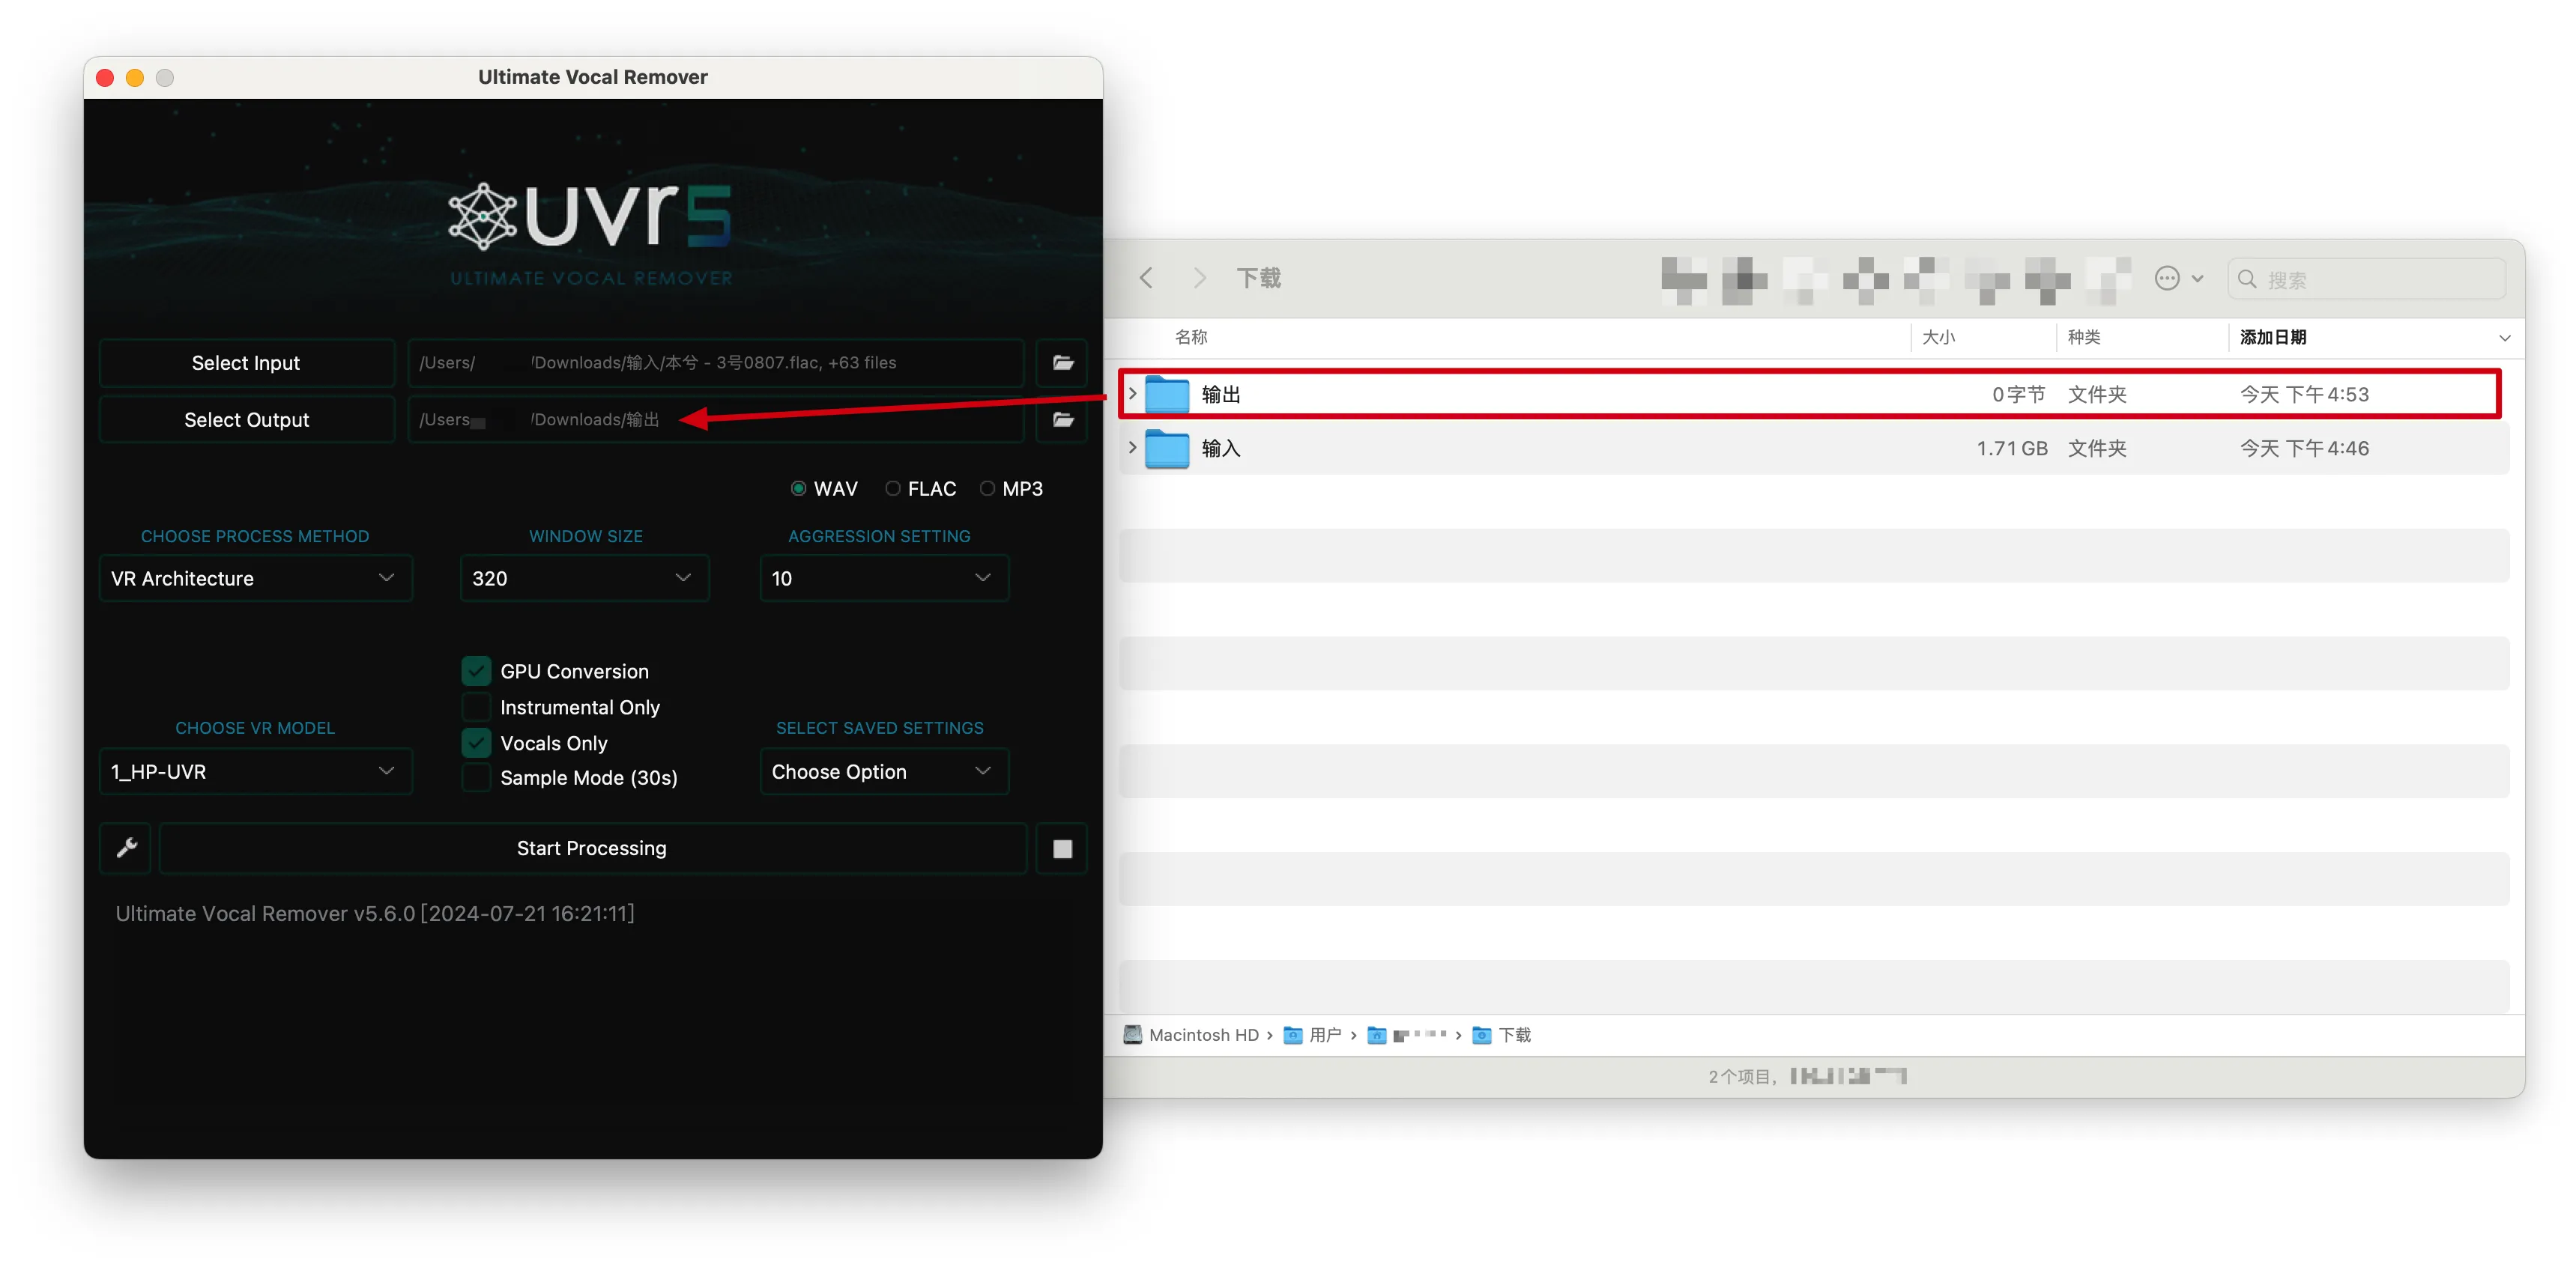This screenshot has height=1270, width=2576.
Task: Open the output folder browse icon
Action: [x=1062, y=419]
